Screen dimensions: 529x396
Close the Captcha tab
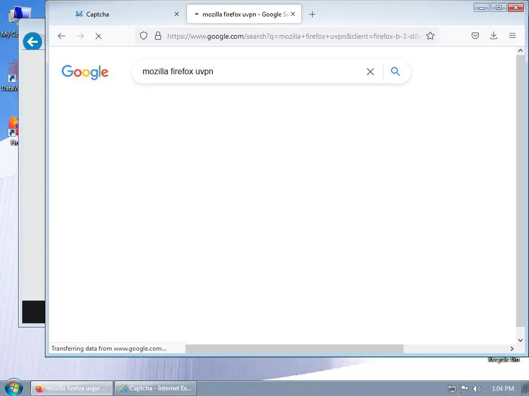coord(177,14)
